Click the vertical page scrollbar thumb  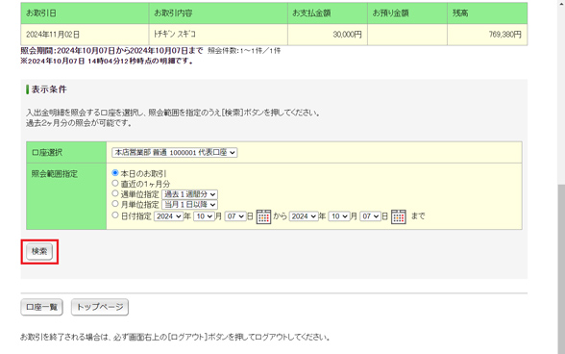pos(561,268)
